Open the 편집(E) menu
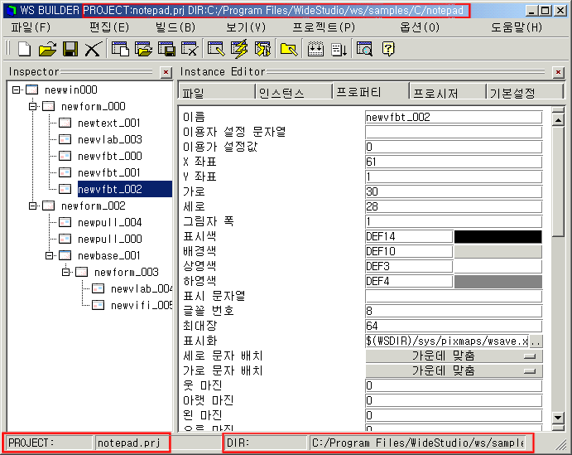The height and width of the screenshot is (455, 572). point(109,27)
